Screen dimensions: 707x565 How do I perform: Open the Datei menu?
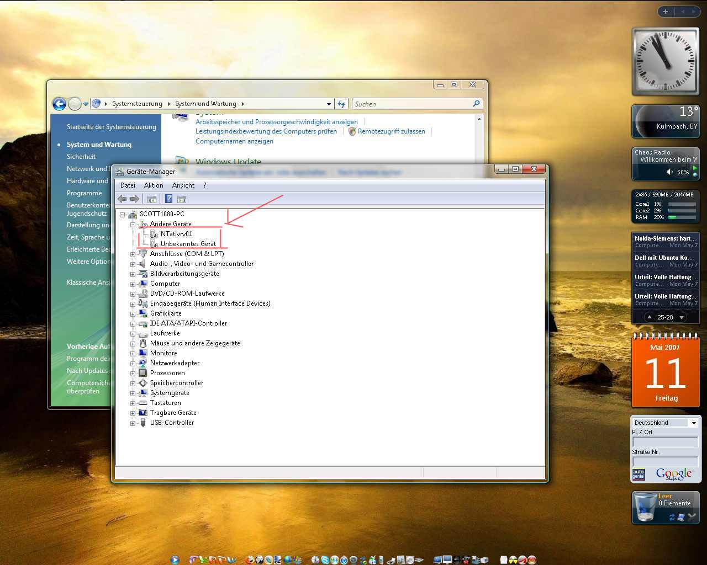tap(128, 185)
